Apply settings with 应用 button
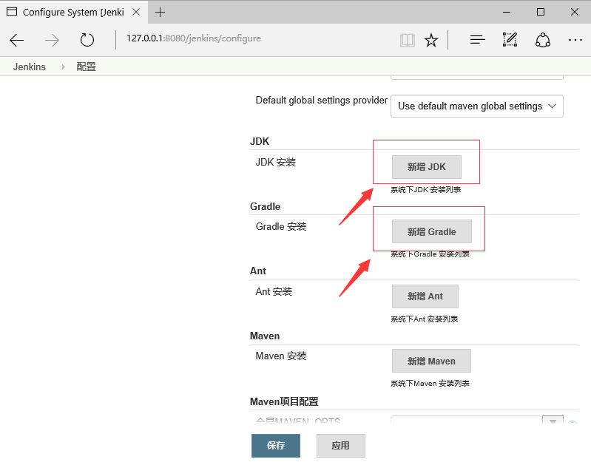 [x=341, y=445]
